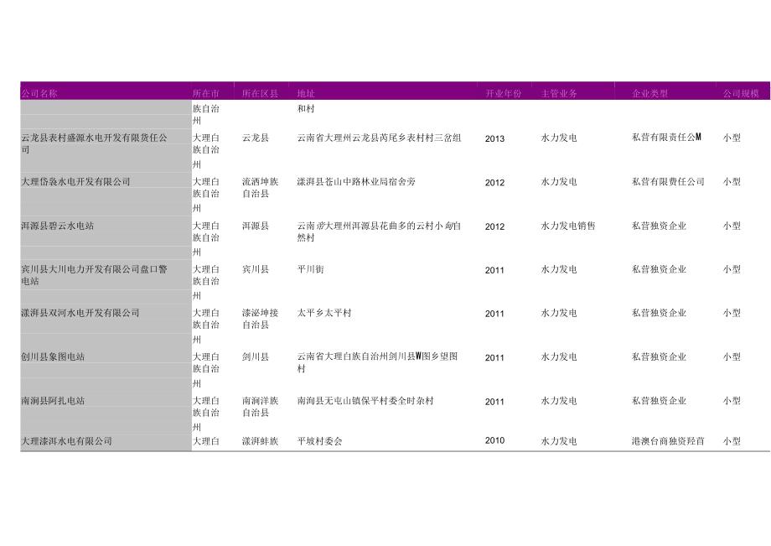Viewport: 771px width, 546px height.
Task: Click the 宾川县 district cell
Action: [x=256, y=269]
